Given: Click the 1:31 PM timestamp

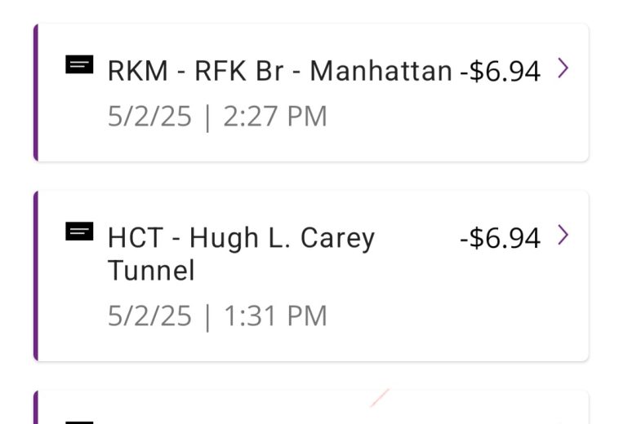Looking at the screenshot, I should tap(275, 316).
